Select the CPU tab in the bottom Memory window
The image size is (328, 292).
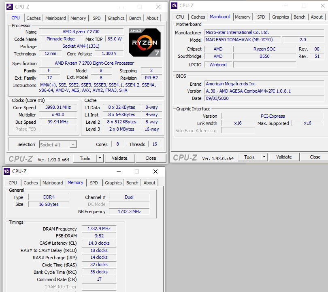click(13, 183)
